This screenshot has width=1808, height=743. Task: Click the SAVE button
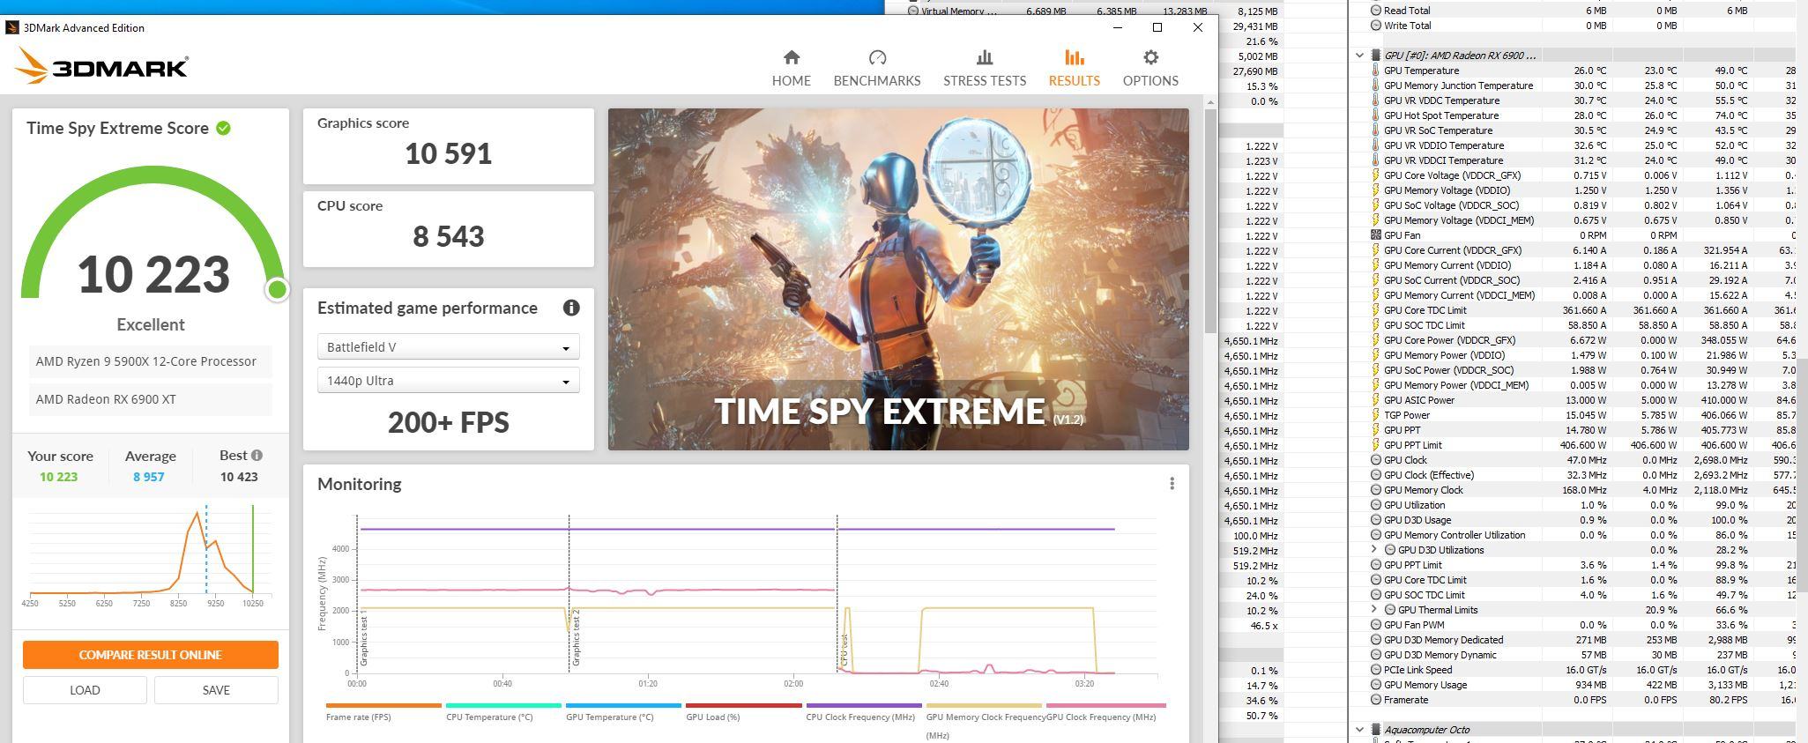(x=216, y=690)
